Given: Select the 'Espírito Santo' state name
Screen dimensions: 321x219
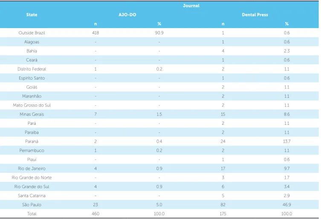Looking at the screenshot, I should point(32,78).
